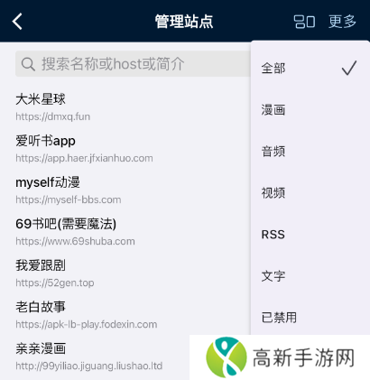Image resolution: width=370 pixels, height=380 pixels.
Task: Focus the 搜索名称或host或简介 search field
Action: [134, 64]
